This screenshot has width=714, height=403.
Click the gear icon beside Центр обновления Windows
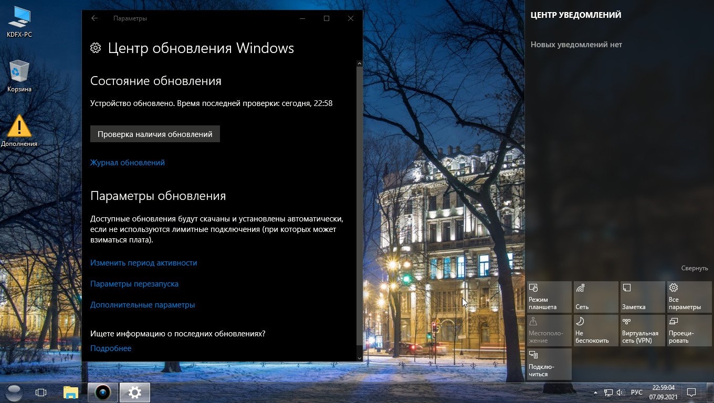95,48
